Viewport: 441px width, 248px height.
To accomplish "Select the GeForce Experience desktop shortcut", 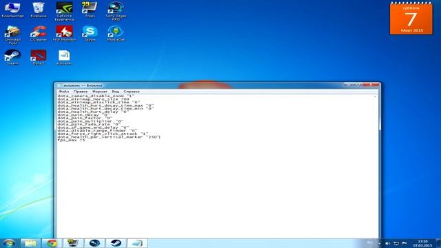I will (64, 11).
